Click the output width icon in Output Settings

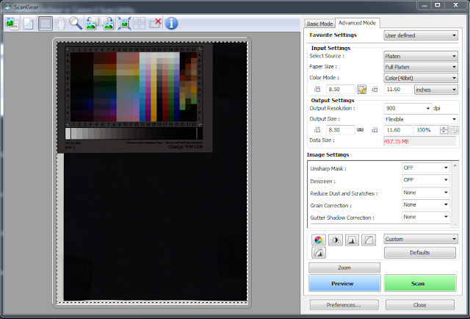tap(317, 130)
